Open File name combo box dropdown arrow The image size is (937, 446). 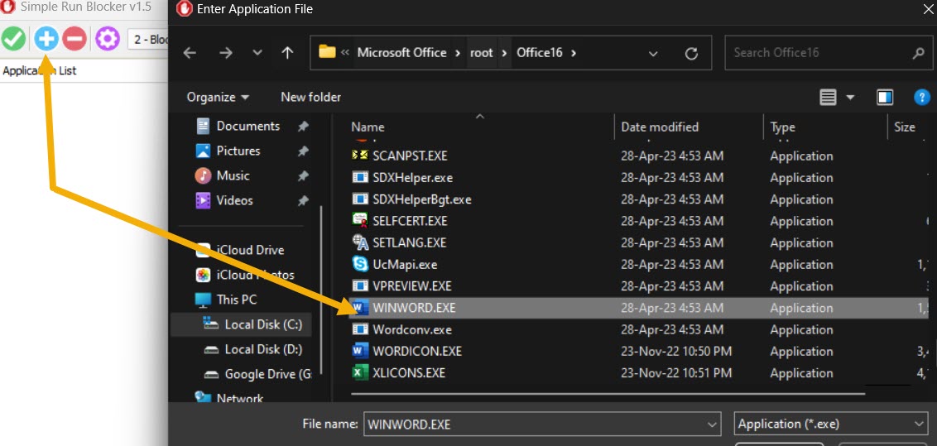[x=712, y=424]
